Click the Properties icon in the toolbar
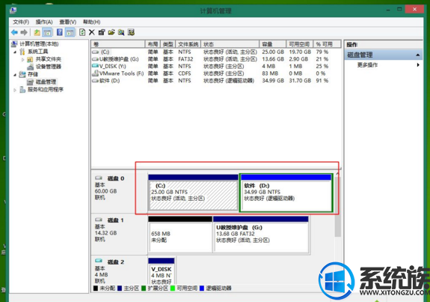The image size is (430, 302). [102, 32]
